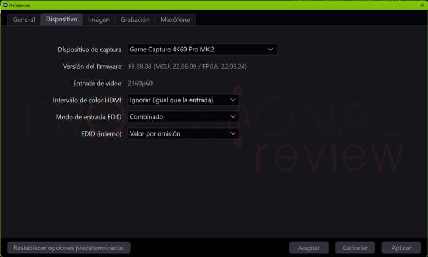Click the firmware version text 19.08.08
The image size is (428, 257).
click(x=187, y=66)
